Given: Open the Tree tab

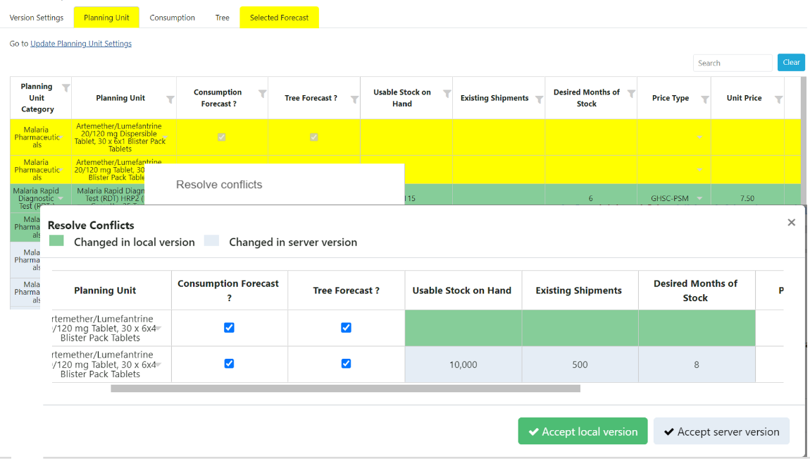Looking at the screenshot, I should [x=222, y=18].
